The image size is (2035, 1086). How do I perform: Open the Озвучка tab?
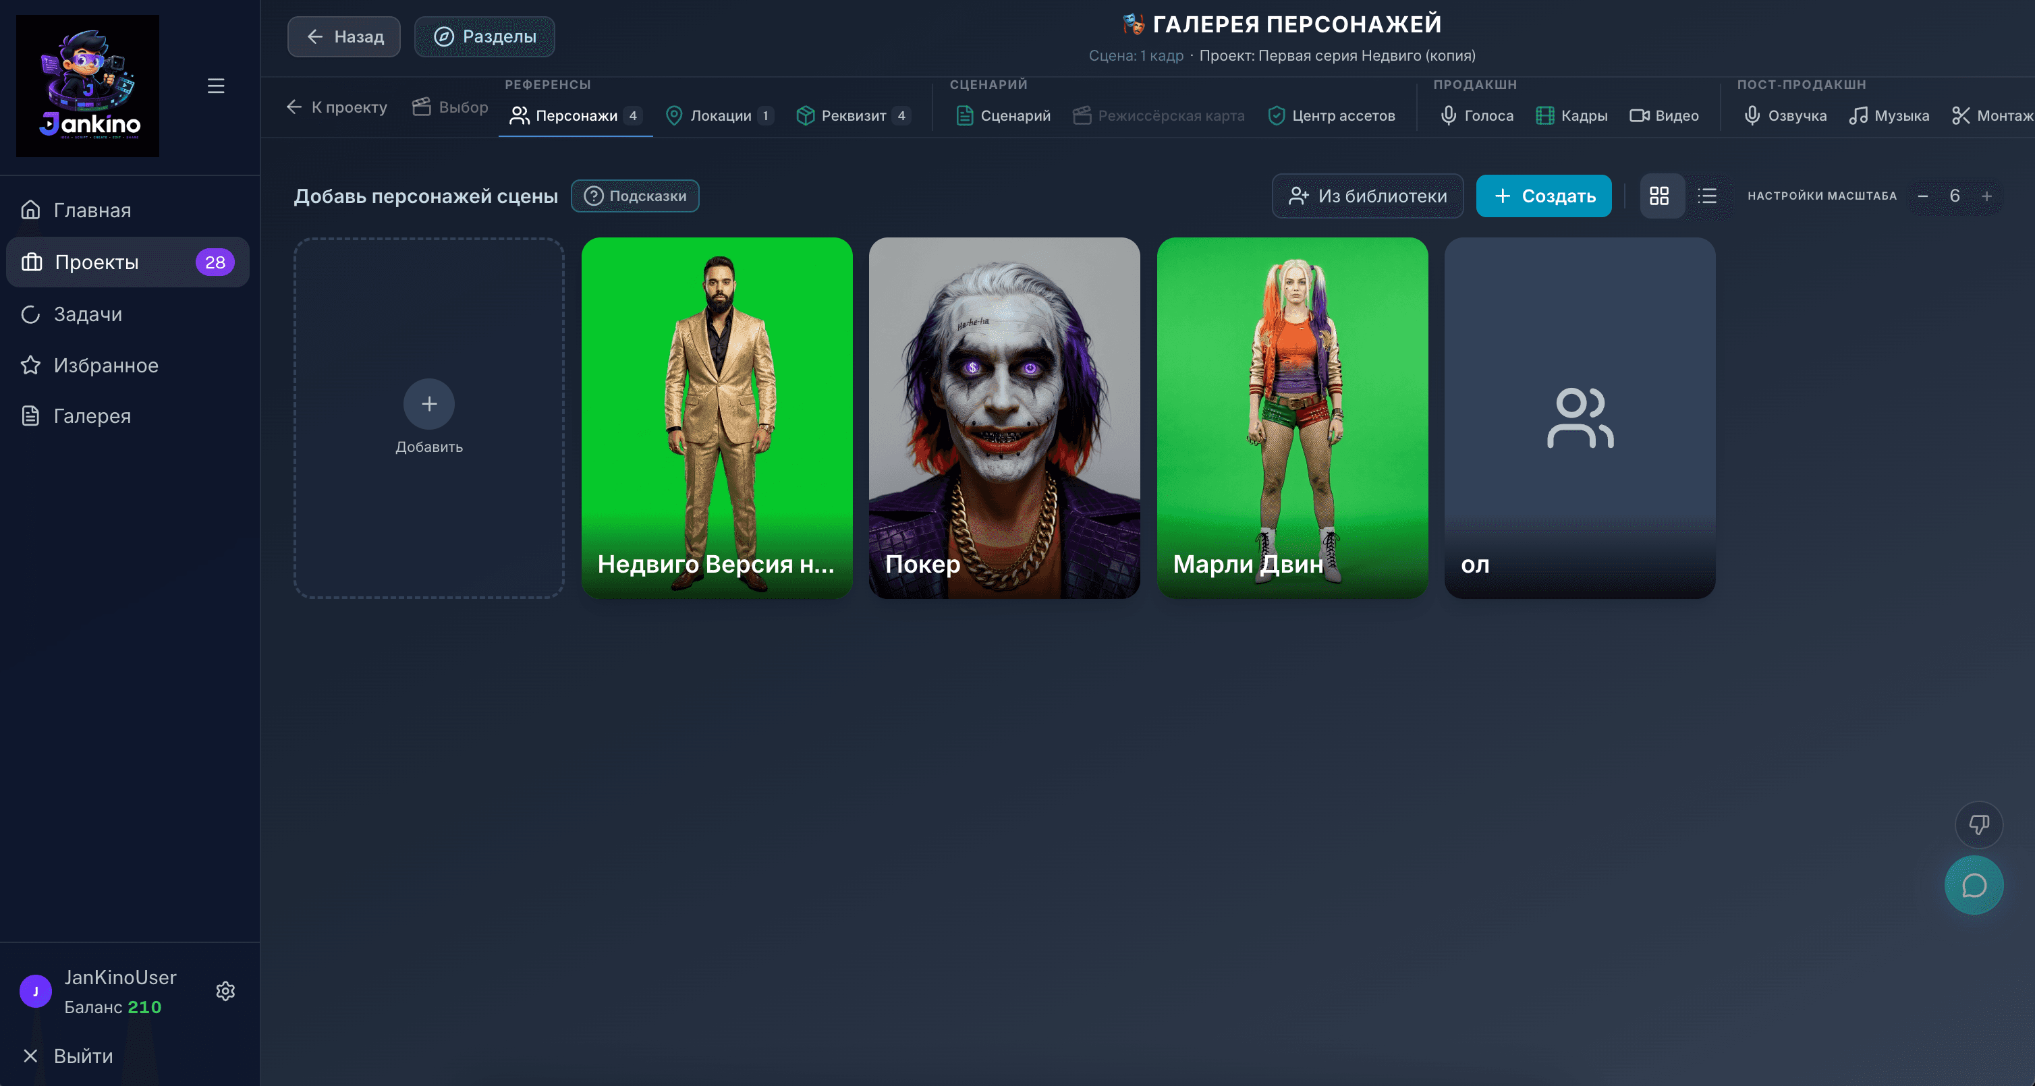click(1785, 115)
